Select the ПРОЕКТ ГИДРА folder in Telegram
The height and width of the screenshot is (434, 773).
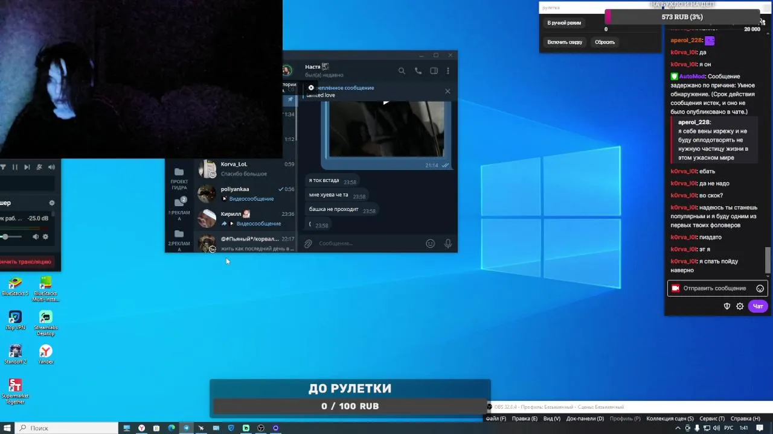[179, 179]
